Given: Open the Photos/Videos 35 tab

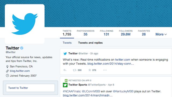Looking at the screenshot, I should click(85, 33).
